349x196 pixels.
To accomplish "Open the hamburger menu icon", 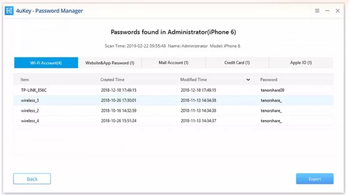I will tap(317, 11).
